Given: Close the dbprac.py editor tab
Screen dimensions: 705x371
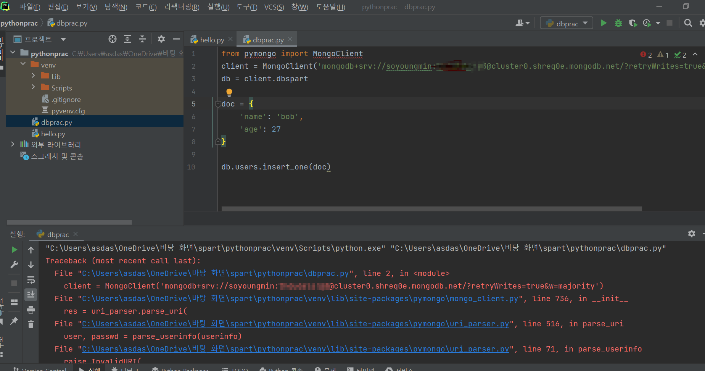Looking at the screenshot, I should click(290, 39).
